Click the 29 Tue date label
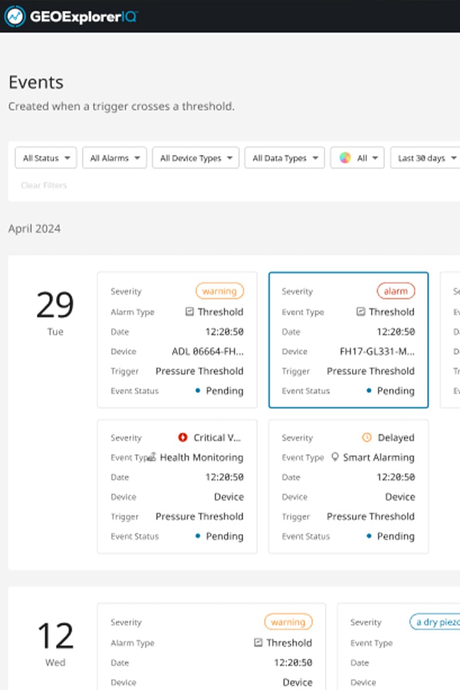 (x=55, y=312)
